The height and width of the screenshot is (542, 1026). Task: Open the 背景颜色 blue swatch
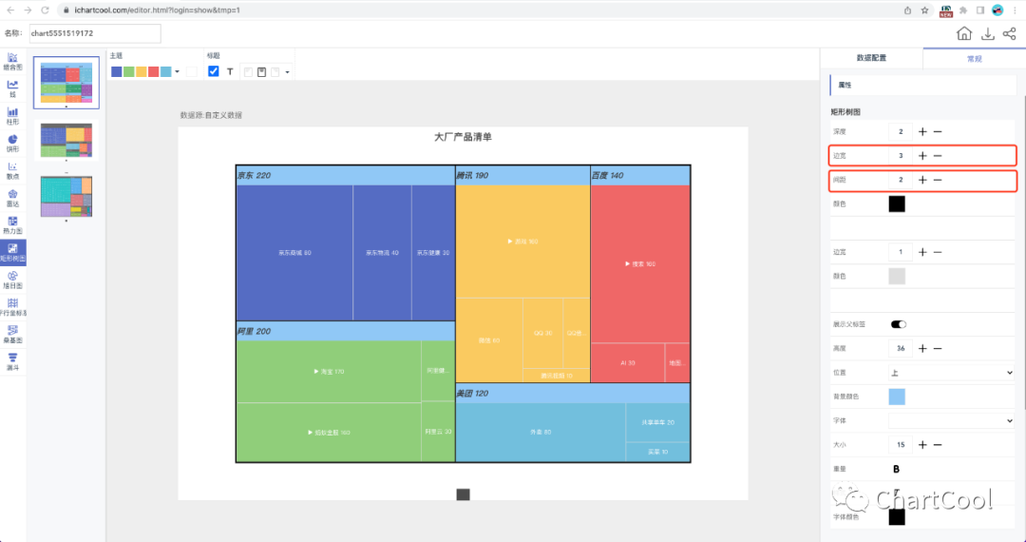[897, 396]
